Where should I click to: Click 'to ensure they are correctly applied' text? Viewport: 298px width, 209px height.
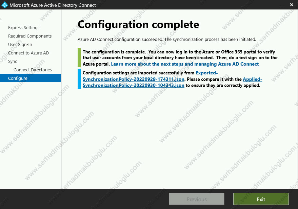(x=223, y=85)
